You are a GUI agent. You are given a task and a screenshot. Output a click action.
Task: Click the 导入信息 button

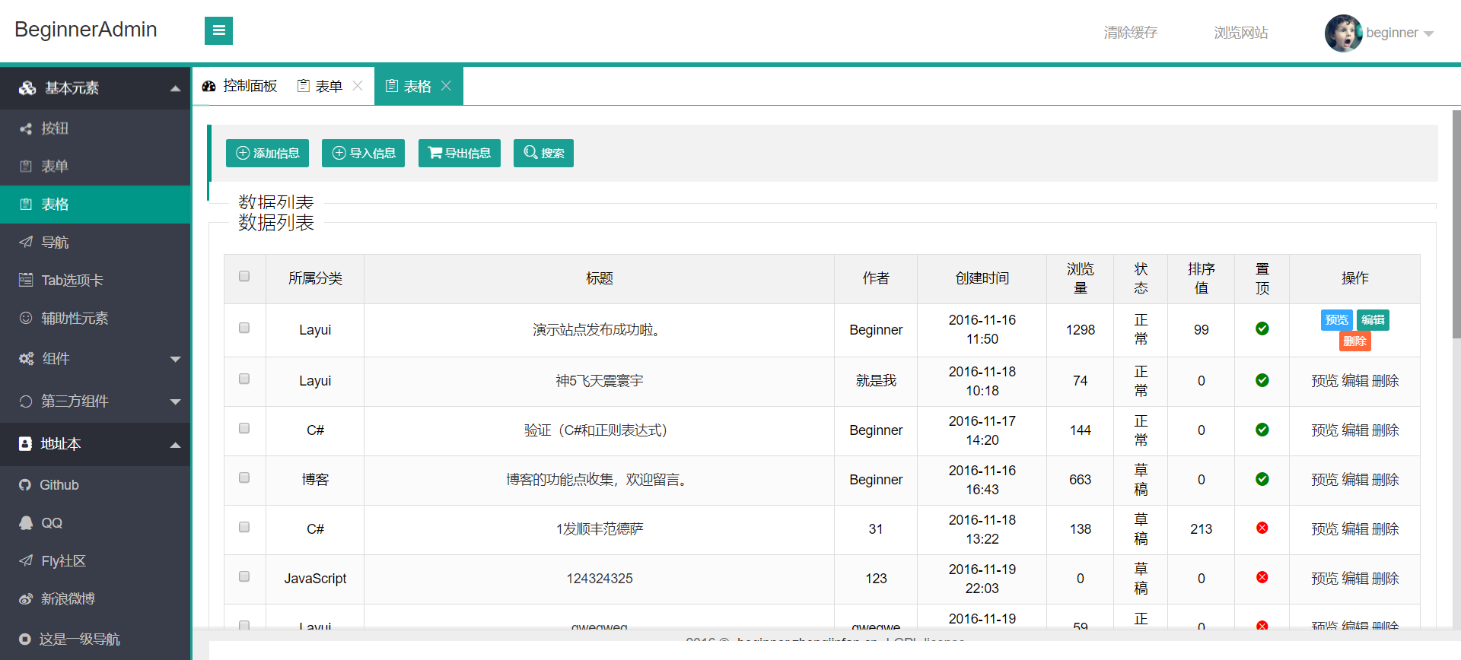(x=363, y=153)
